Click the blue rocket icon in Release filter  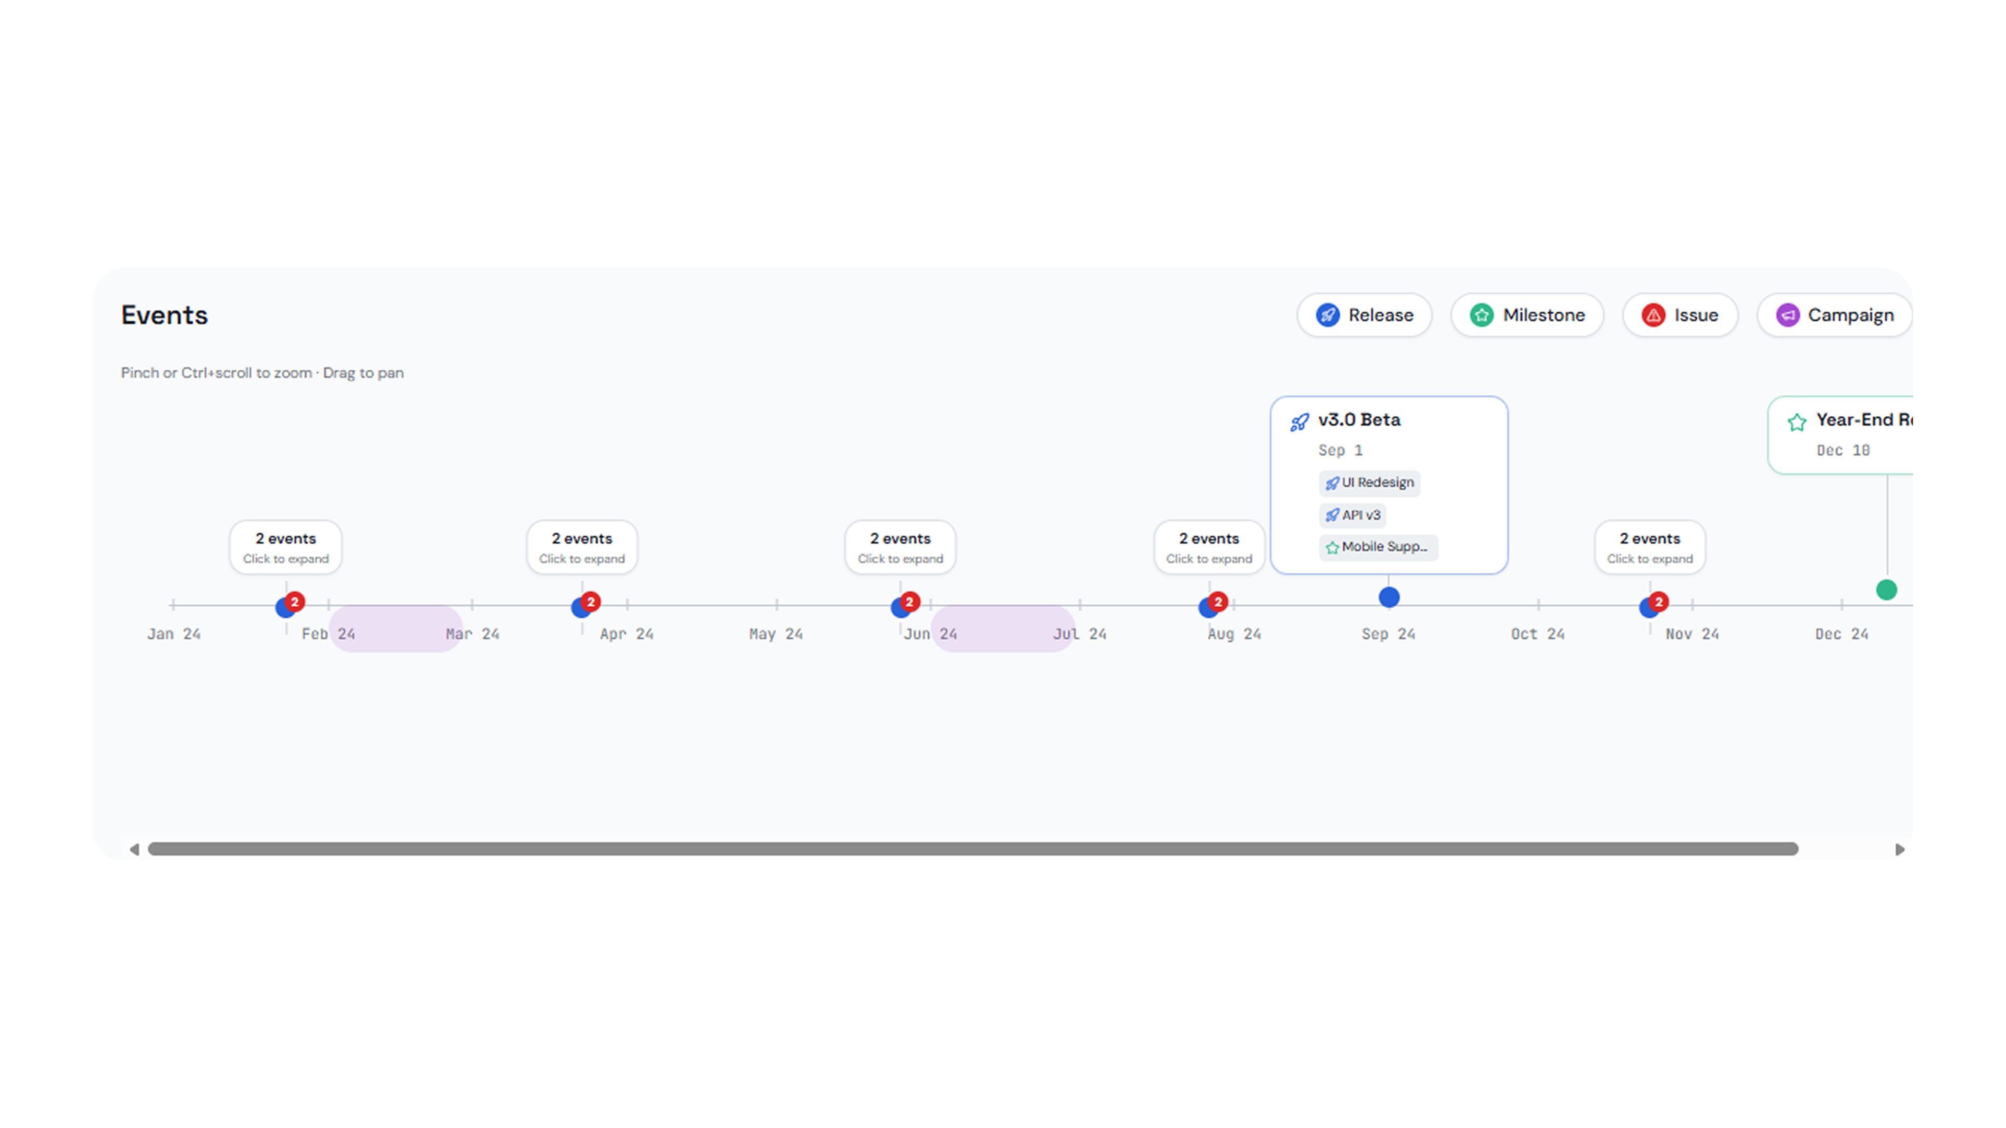[1328, 315]
